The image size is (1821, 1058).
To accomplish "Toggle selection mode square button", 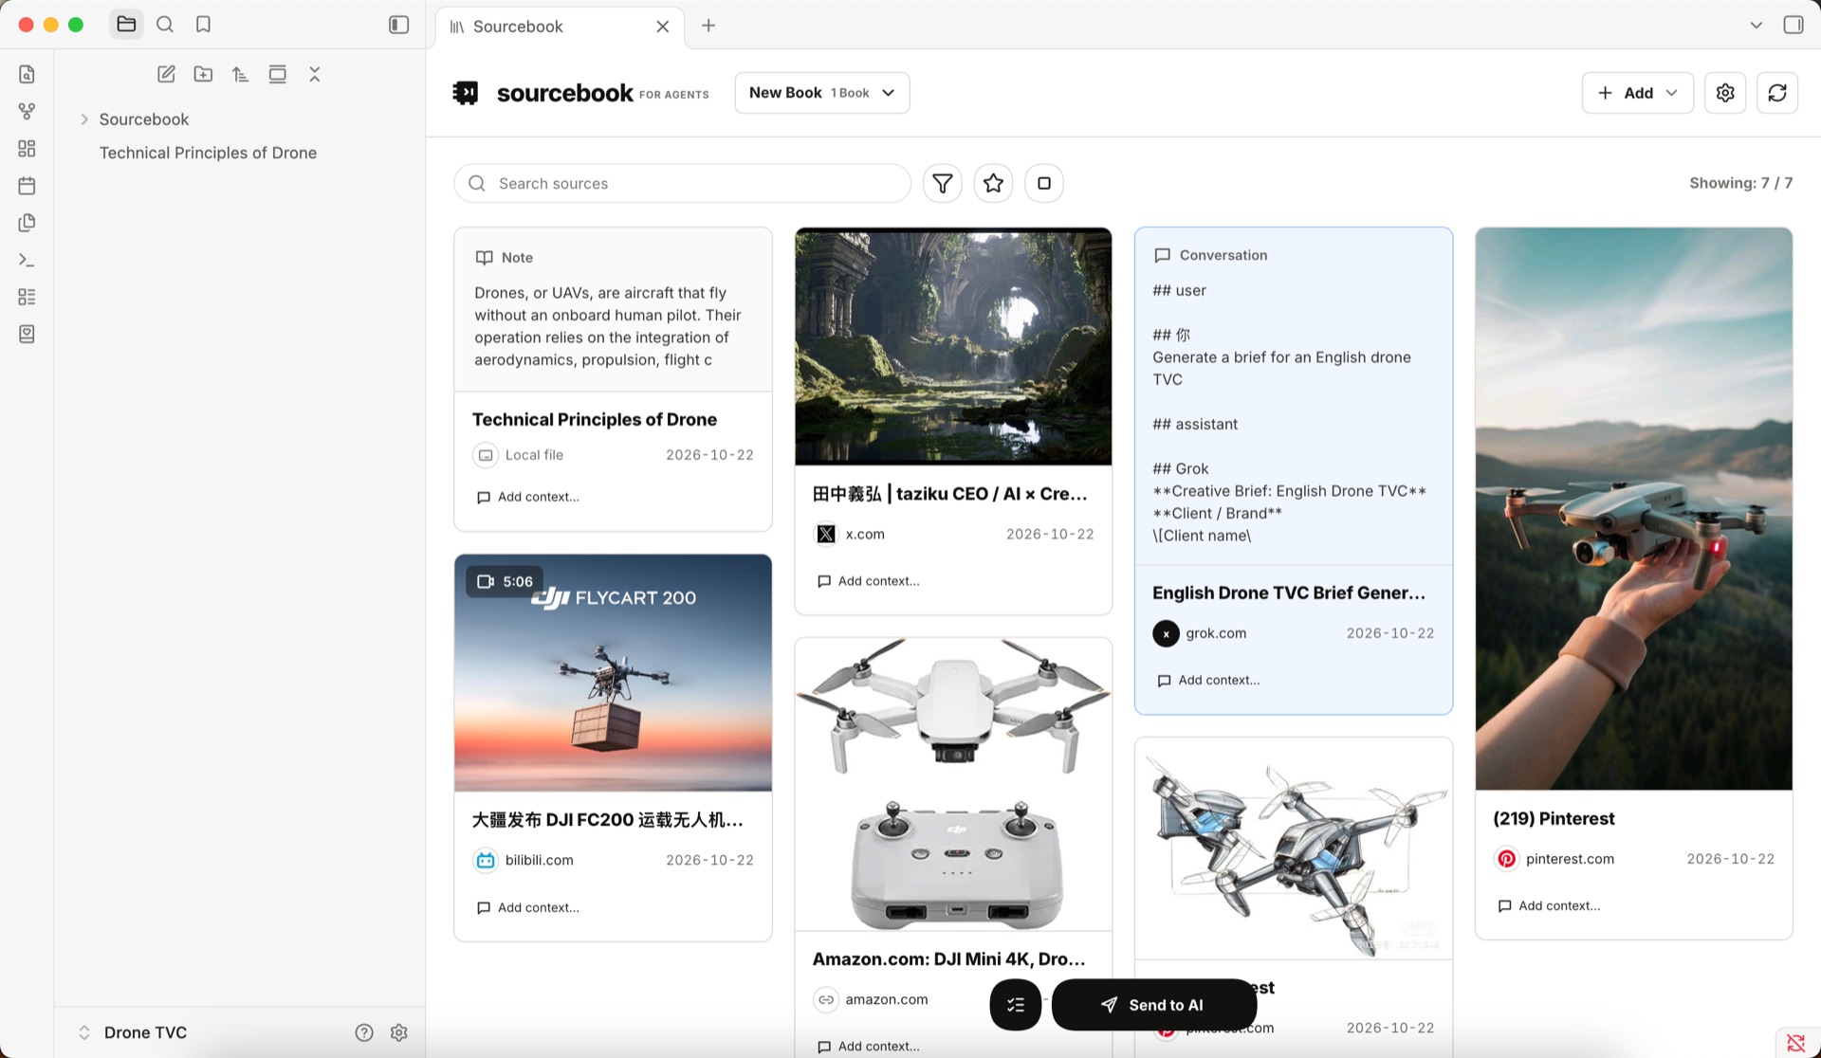I will [1044, 183].
